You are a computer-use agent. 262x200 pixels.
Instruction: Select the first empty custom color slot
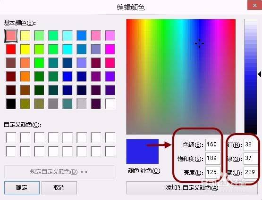click(11, 137)
